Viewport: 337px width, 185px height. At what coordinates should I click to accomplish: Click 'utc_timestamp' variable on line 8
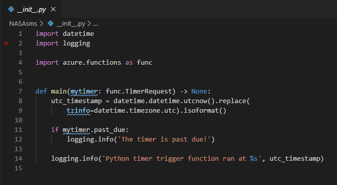pos(77,101)
